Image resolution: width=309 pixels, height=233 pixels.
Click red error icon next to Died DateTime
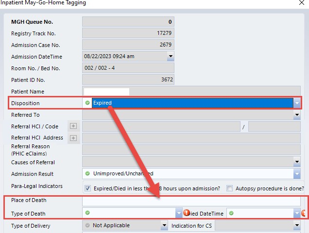pyautogui.click(x=186, y=213)
